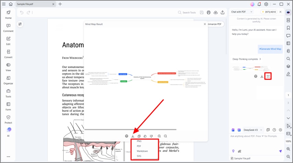Click the Search Tools field
The image size is (293, 163).
click(187, 12)
